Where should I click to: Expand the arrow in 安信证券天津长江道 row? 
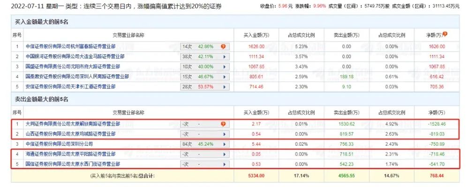pos(224,87)
